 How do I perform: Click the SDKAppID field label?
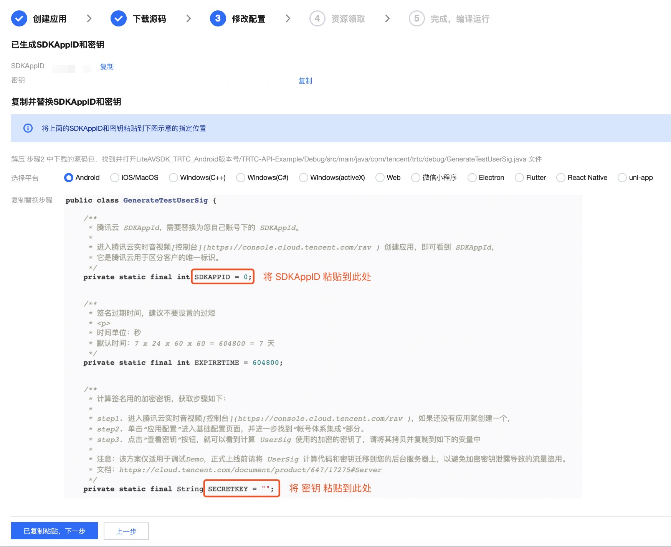click(x=28, y=66)
